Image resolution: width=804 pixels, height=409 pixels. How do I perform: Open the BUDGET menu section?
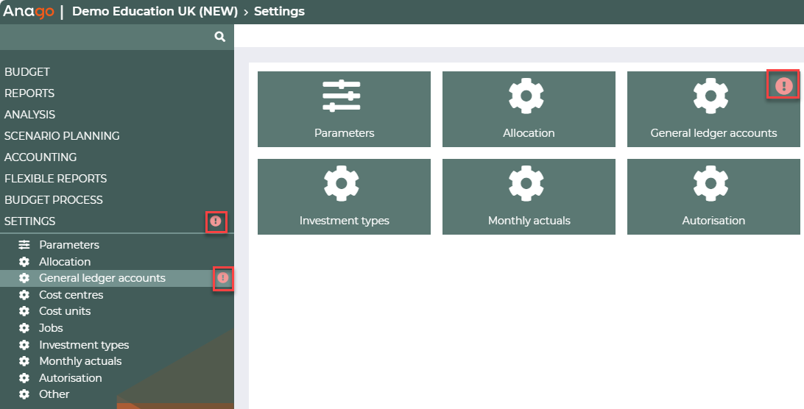[x=27, y=72]
